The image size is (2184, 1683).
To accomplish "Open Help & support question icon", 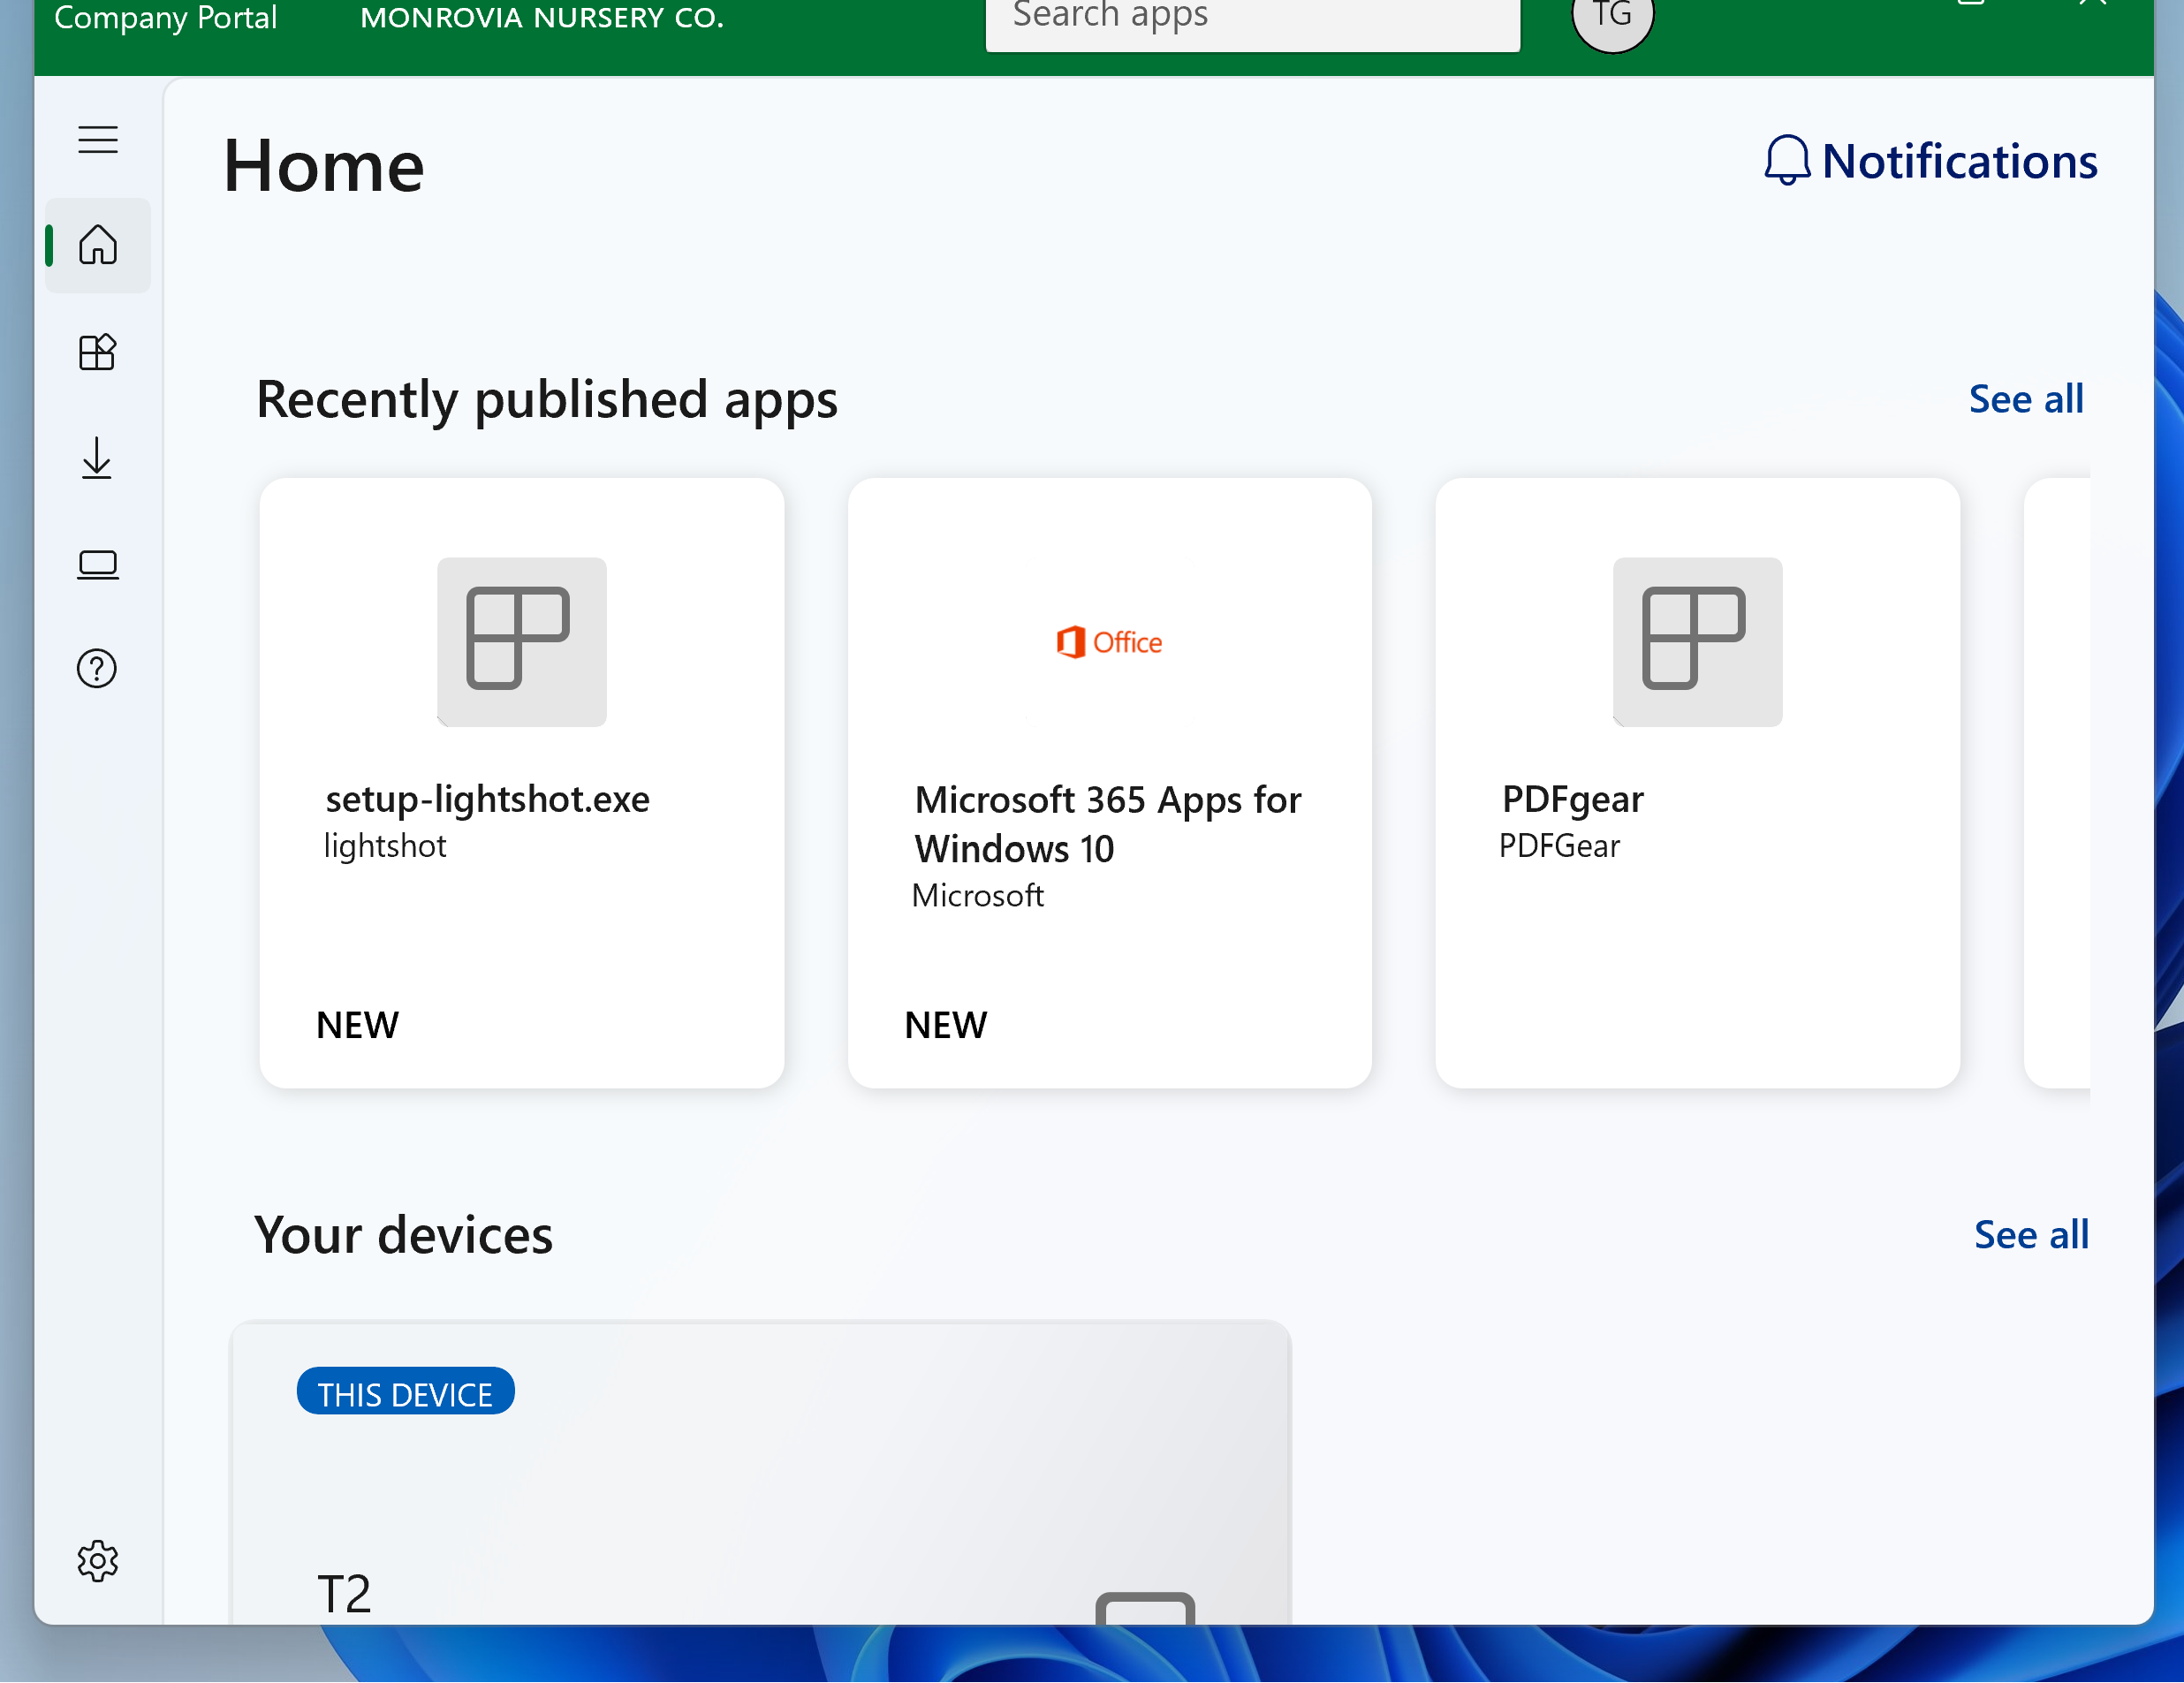I will 97,668.
